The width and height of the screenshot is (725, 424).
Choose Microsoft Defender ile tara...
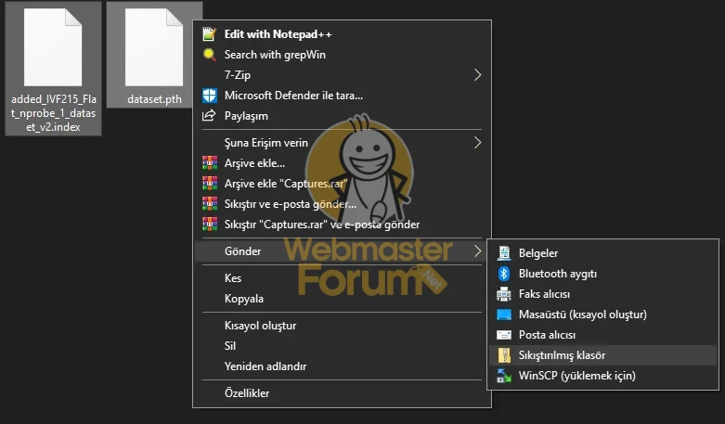click(342, 96)
